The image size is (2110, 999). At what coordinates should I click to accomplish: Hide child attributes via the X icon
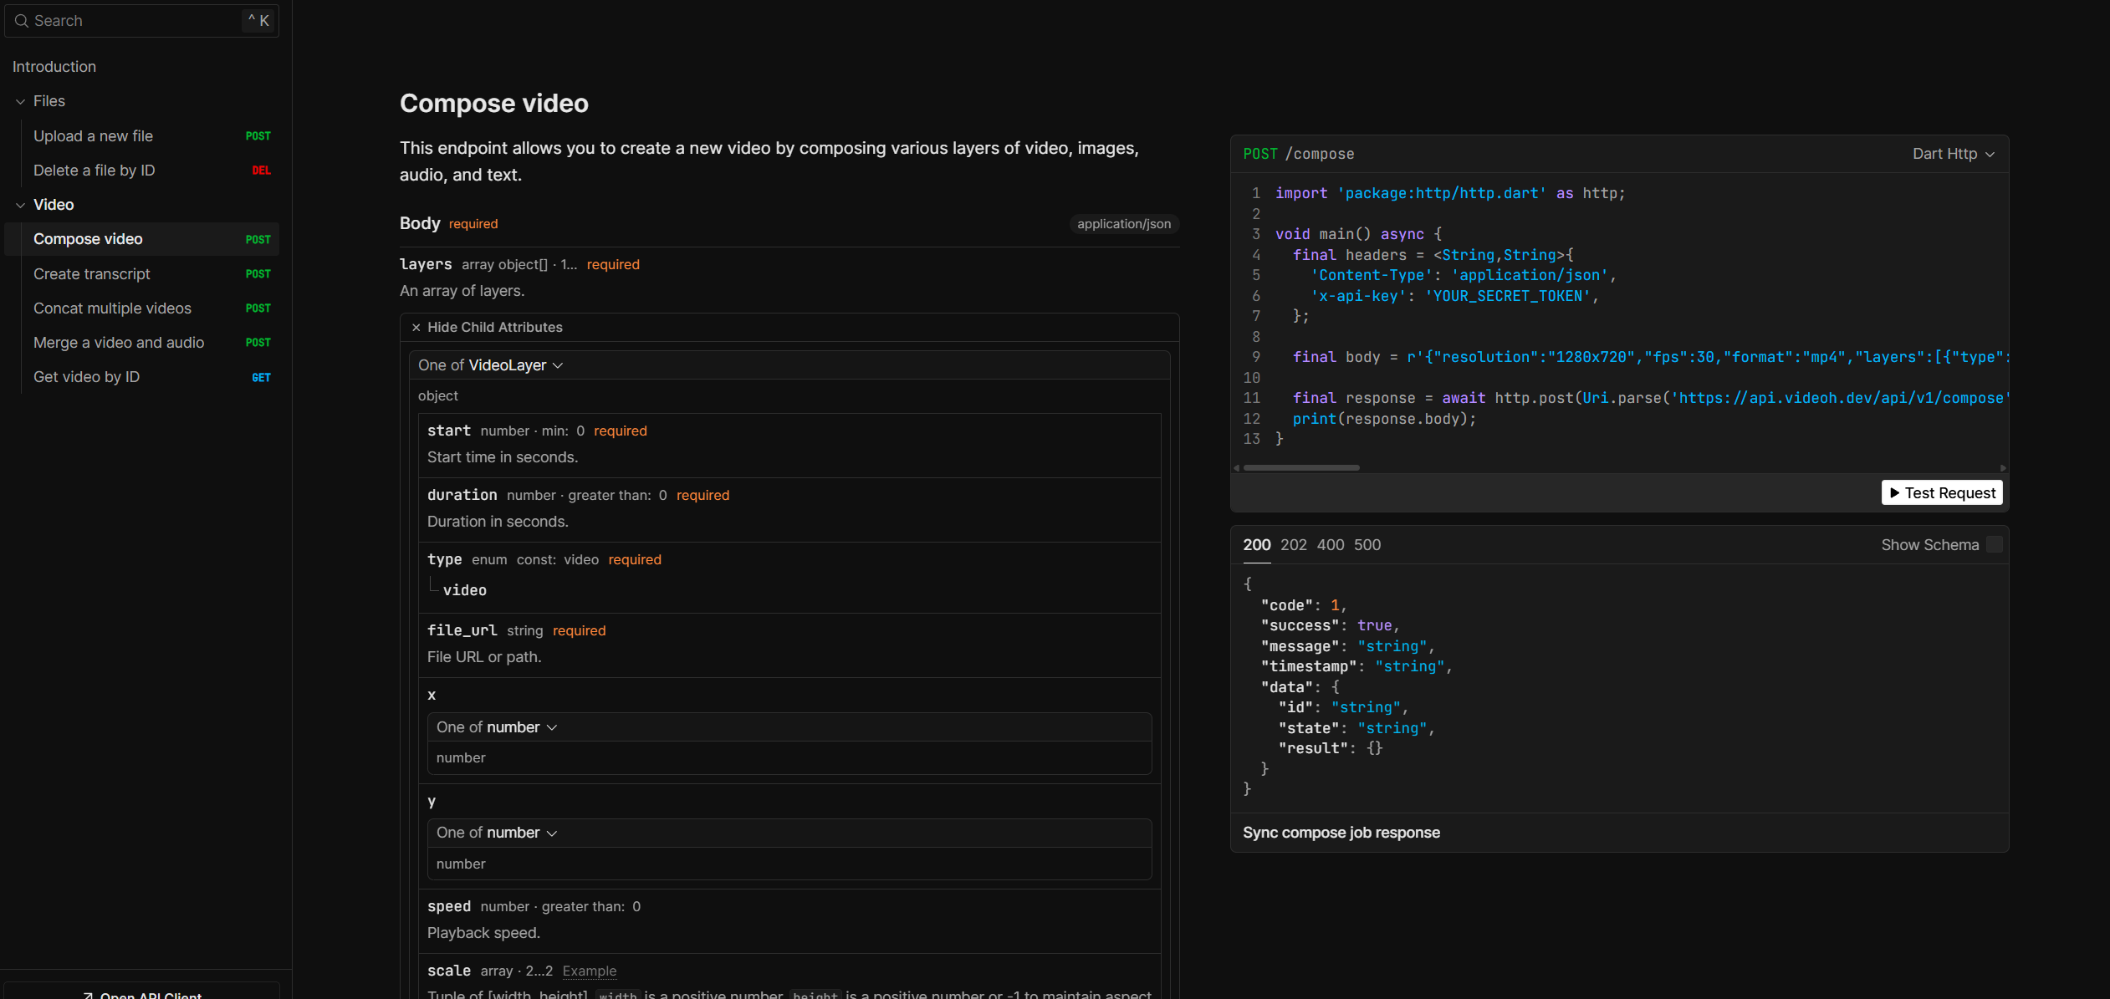416,327
